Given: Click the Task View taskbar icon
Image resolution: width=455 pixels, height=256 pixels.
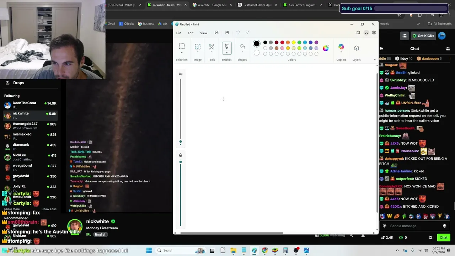Looking at the screenshot, I should [x=212, y=250].
